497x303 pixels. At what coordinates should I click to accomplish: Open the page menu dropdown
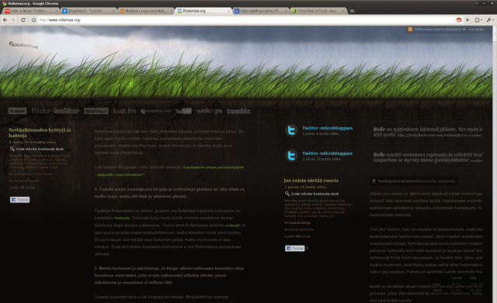(478, 20)
